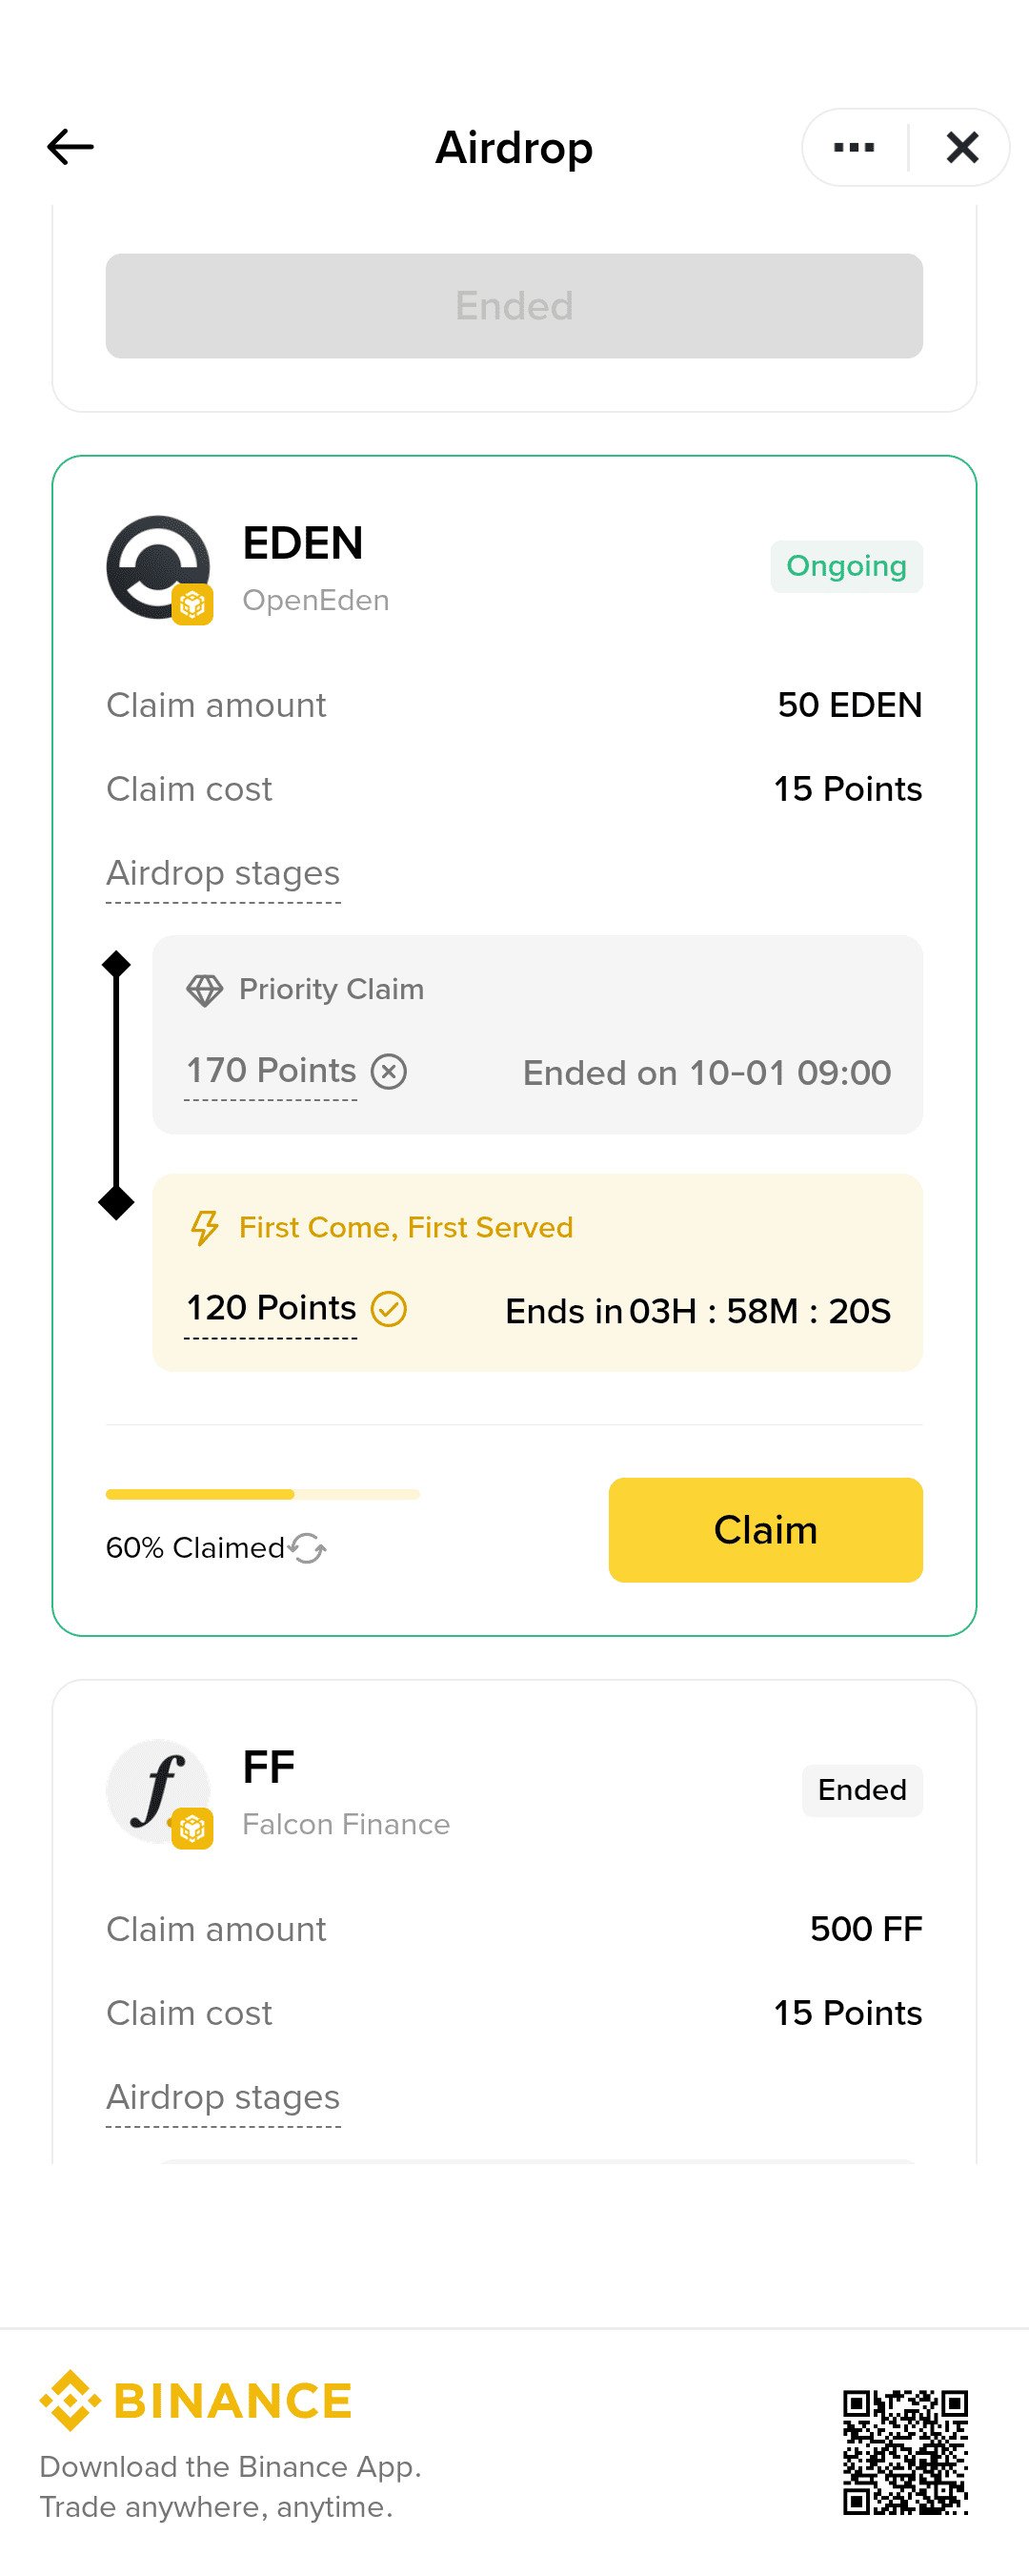This screenshot has width=1029, height=2576.
Task: Click the Binance logo in footer
Action: [196, 2399]
